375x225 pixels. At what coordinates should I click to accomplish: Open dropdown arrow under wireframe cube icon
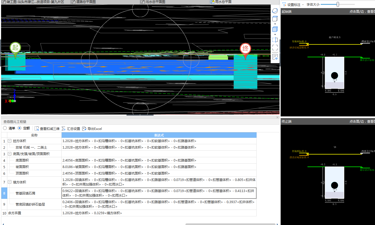click(275, 24)
